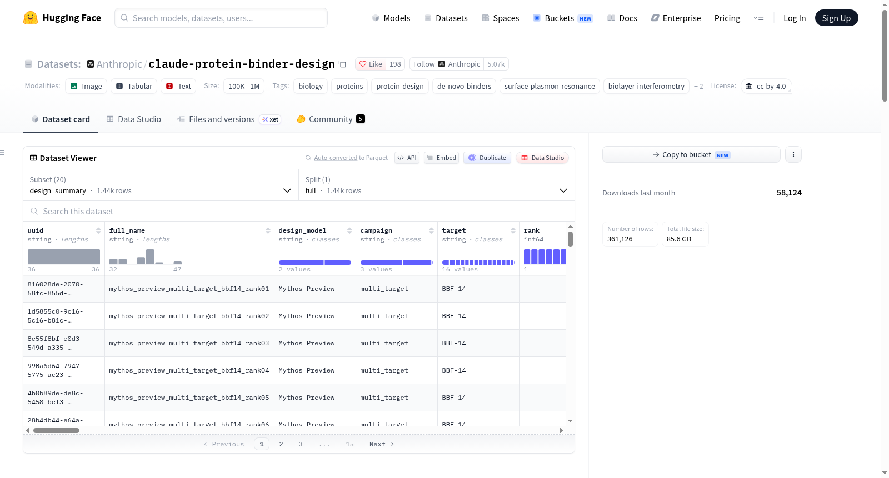
Task: Open Buckets in the top navigation
Action: coord(563,18)
